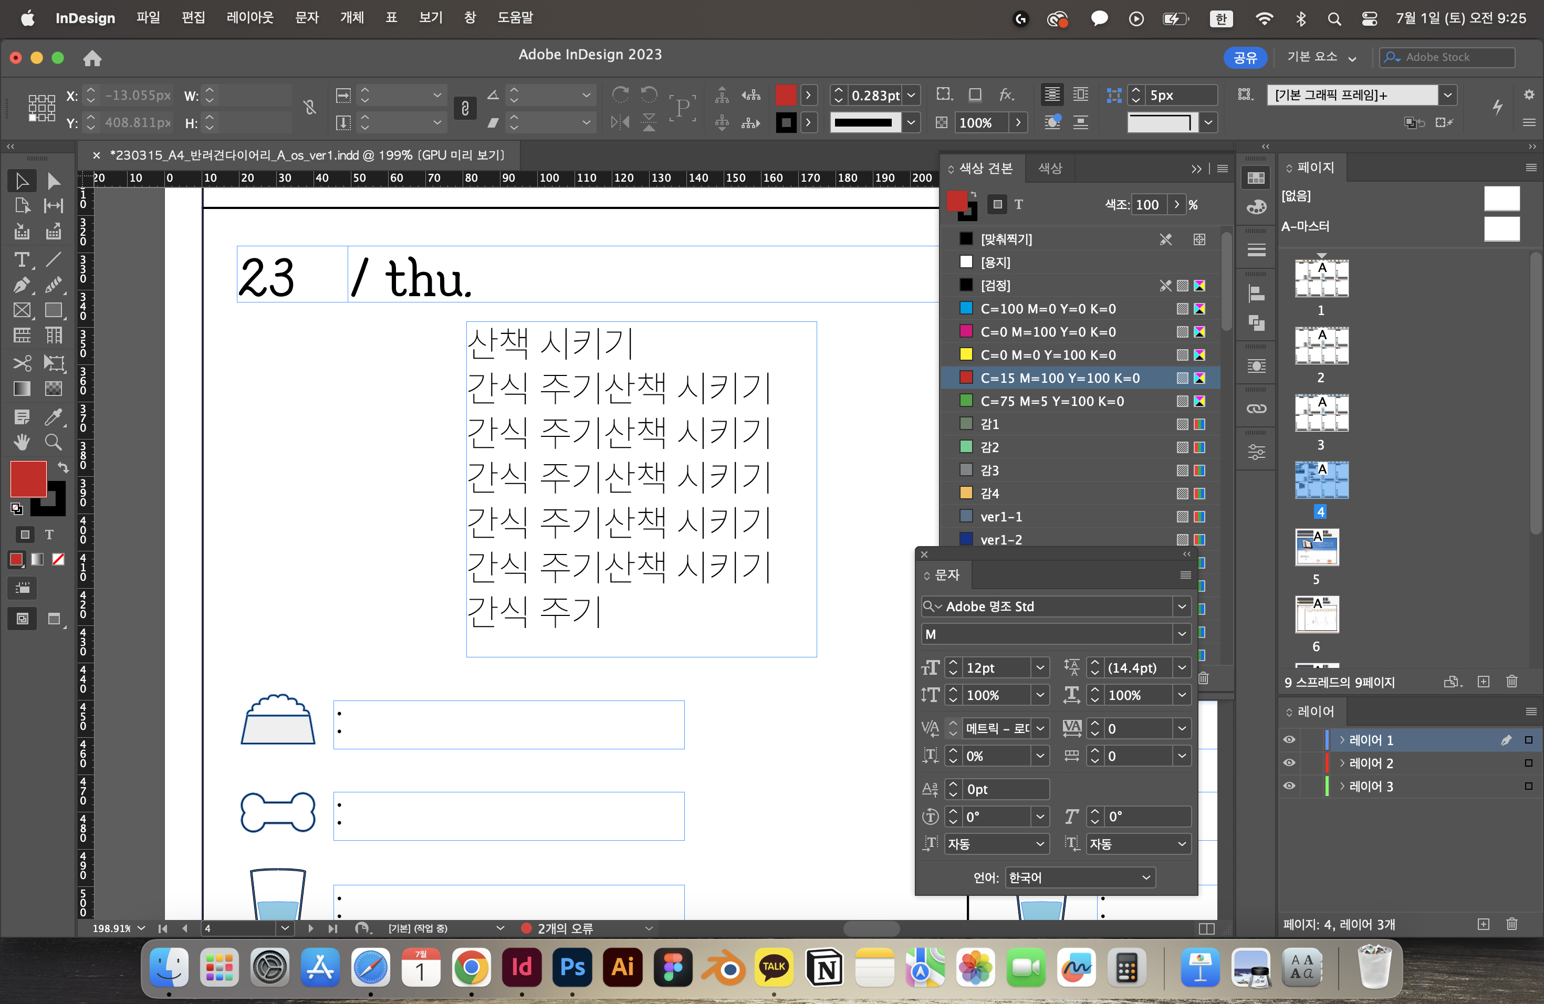Open Links panel icon in dock
The width and height of the screenshot is (1544, 1004).
coord(1256,409)
